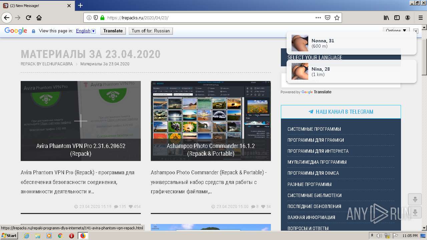Click comments icon on Avira post
Viewport: 427px width, 240px height.
[x=116, y=207]
